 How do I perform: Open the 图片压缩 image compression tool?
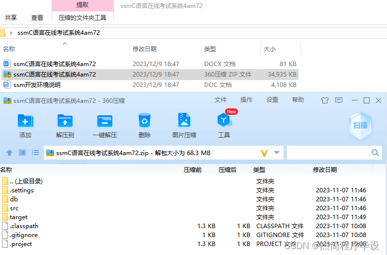point(184,120)
